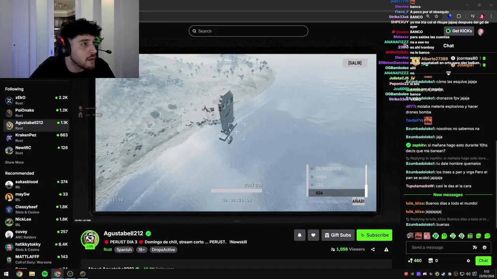The height and width of the screenshot is (279, 497).
Task: Click the New messages divider in chat
Action: pos(448,195)
